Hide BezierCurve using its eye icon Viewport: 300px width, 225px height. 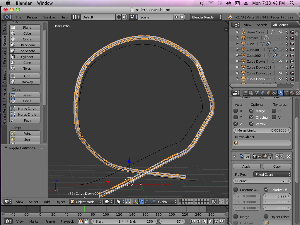280,32
